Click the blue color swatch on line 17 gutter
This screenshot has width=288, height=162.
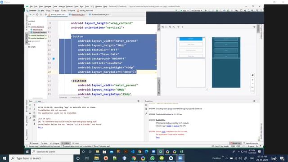pos(54,58)
